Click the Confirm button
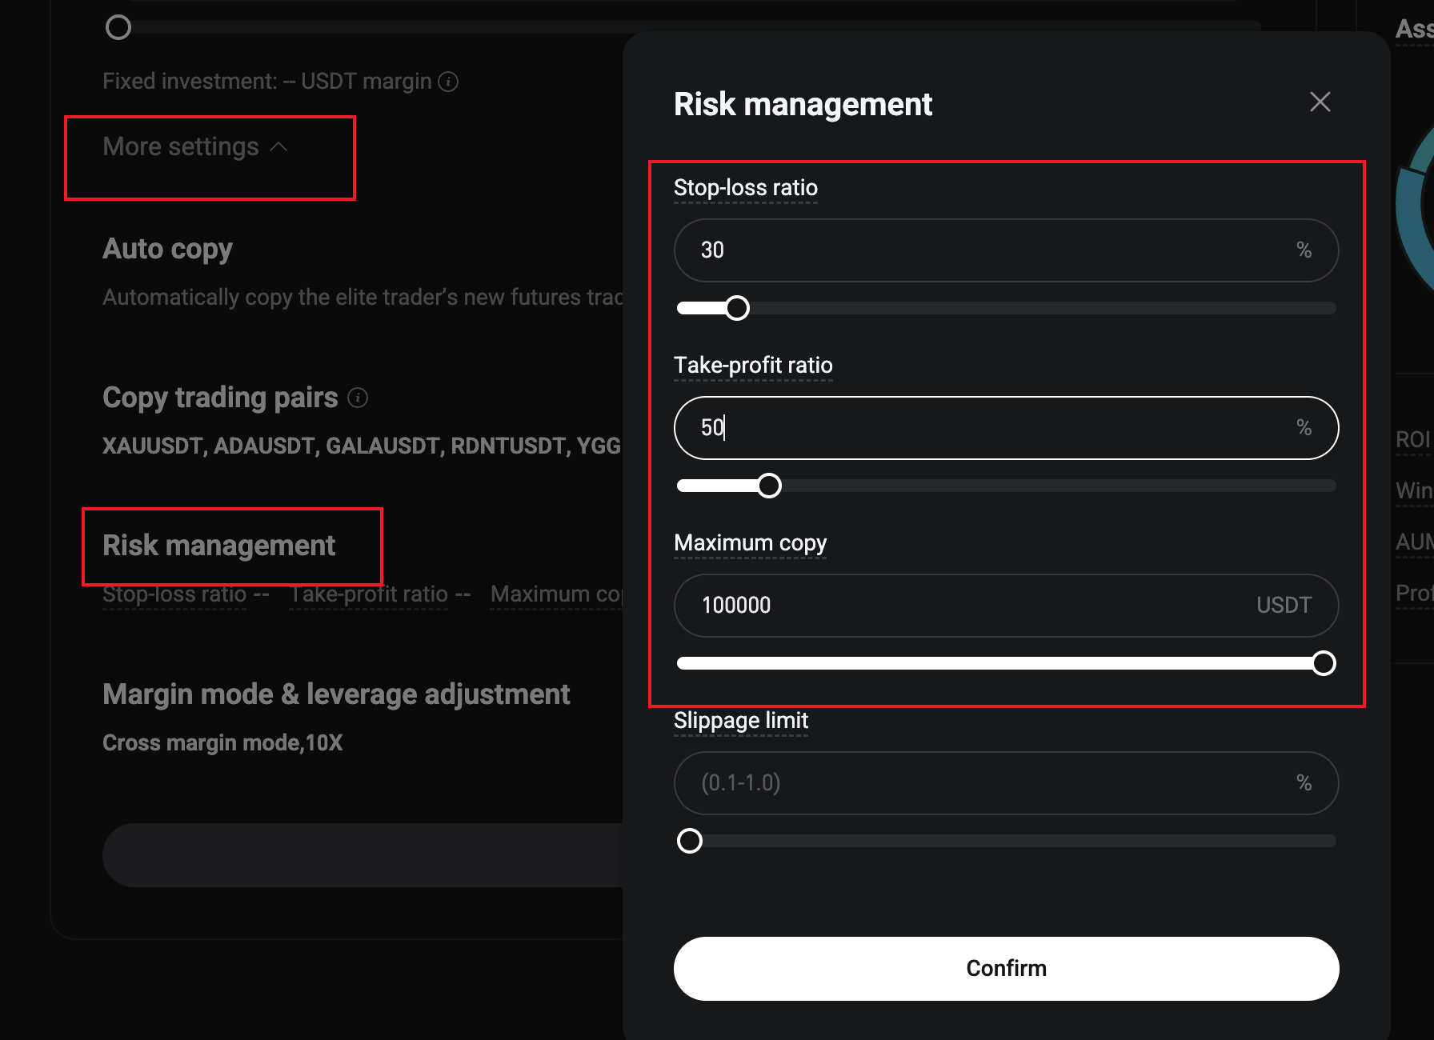The width and height of the screenshot is (1434, 1040). [1006, 968]
